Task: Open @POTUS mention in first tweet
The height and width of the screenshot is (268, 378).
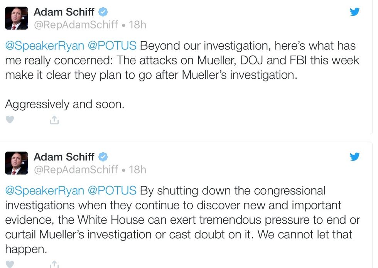Action: click(x=112, y=46)
